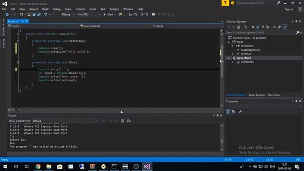Toggle word wrap in the Output pane

129,121
